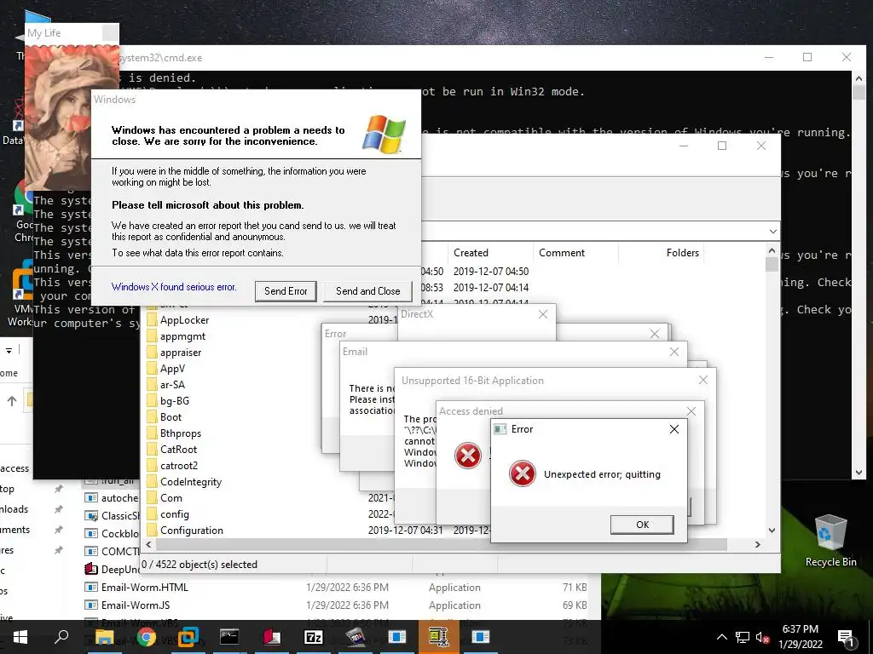Launch Google Chrome from the taskbar
The height and width of the screenshot is (654, 873).
pyautogui.click(x=147, y=637)
